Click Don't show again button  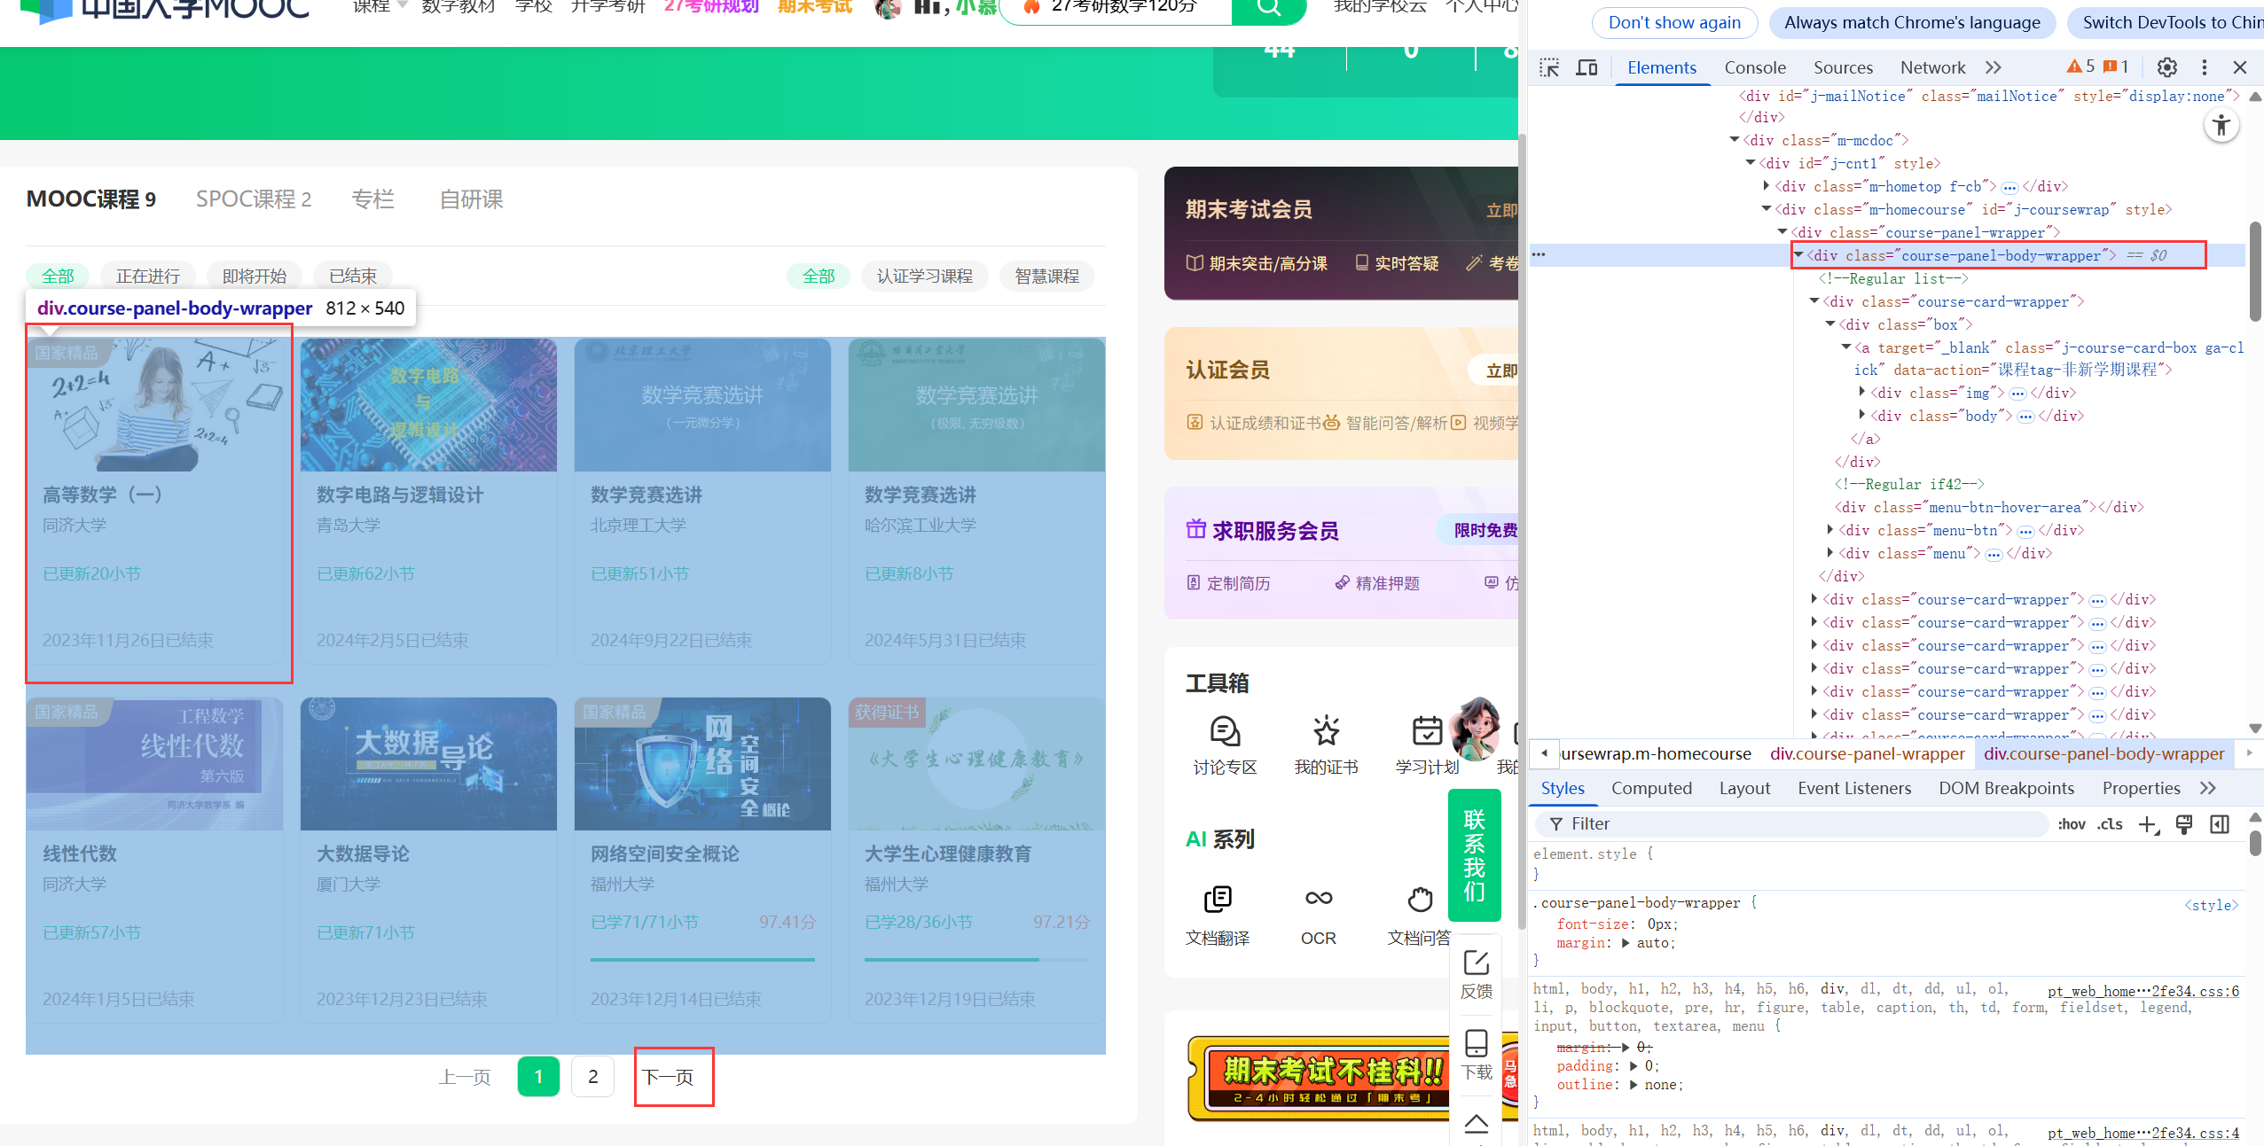click(1674, 23)
